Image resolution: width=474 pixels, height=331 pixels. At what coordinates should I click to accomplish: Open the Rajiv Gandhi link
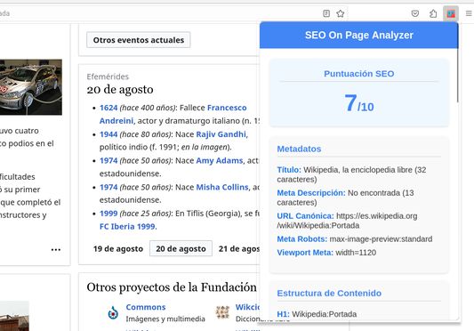click(222, 134)
